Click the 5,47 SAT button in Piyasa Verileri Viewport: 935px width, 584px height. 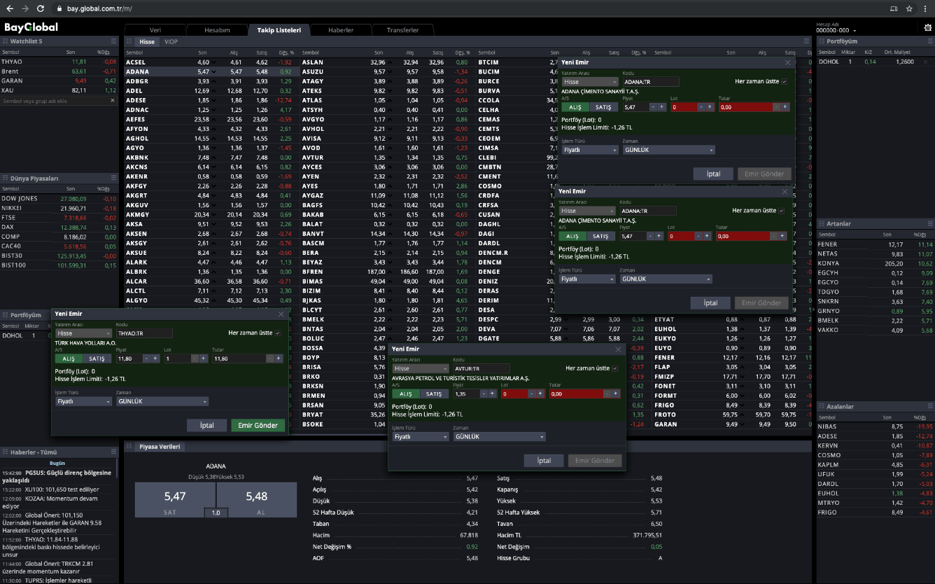[174, 501]
